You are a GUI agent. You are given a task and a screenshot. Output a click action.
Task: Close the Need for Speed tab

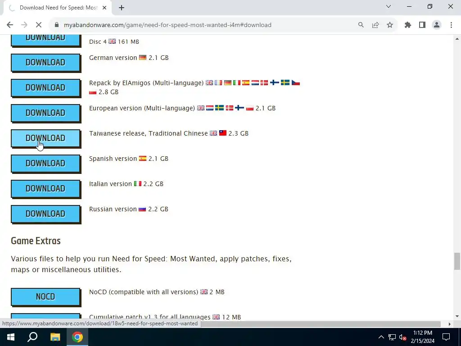(104, 8)
